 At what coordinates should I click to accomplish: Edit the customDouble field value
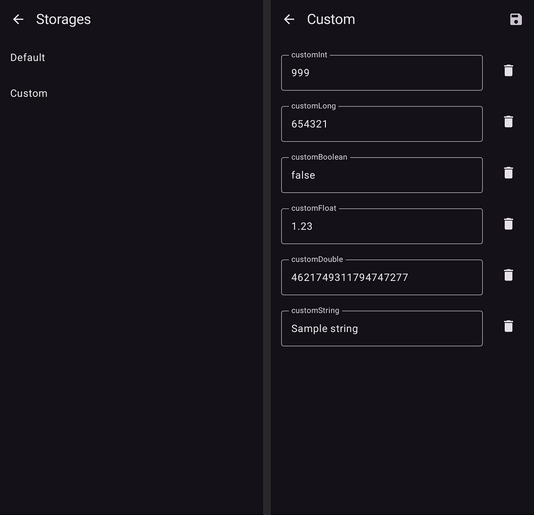click(x=381, y=277)
